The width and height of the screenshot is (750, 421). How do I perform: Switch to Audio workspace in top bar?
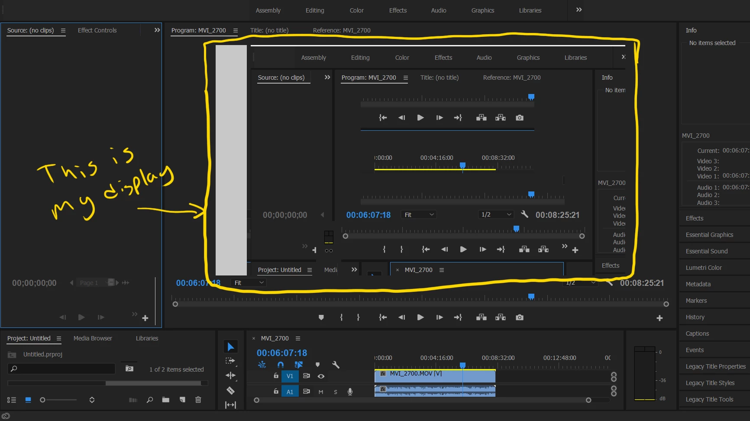pos(439,10)
